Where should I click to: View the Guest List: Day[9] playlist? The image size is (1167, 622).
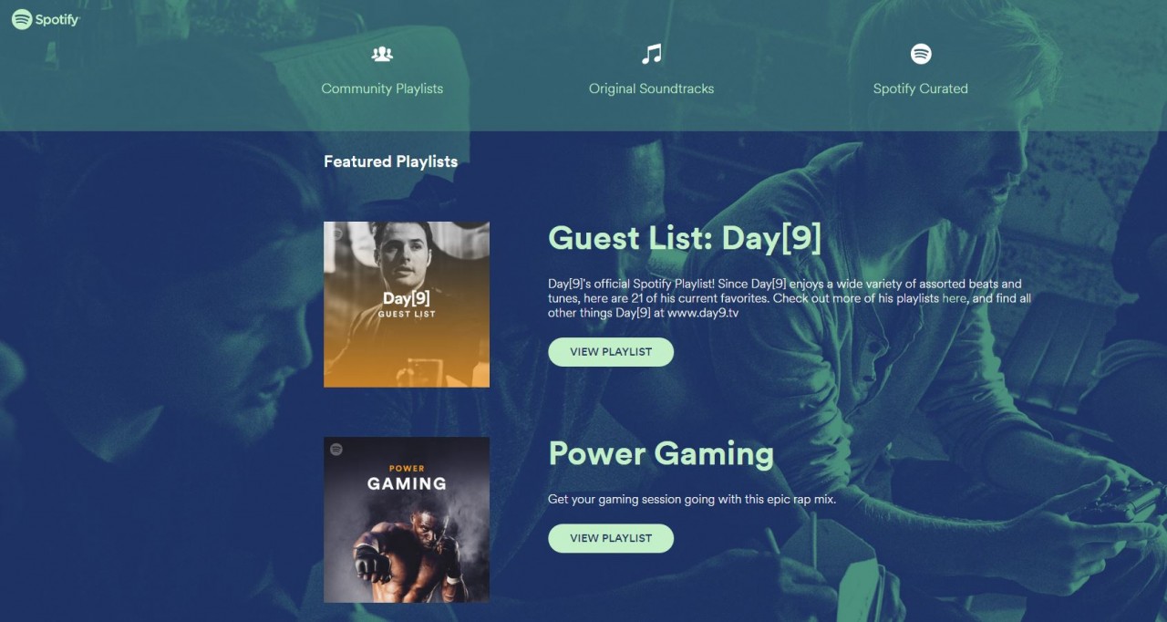tap(611, 352)
